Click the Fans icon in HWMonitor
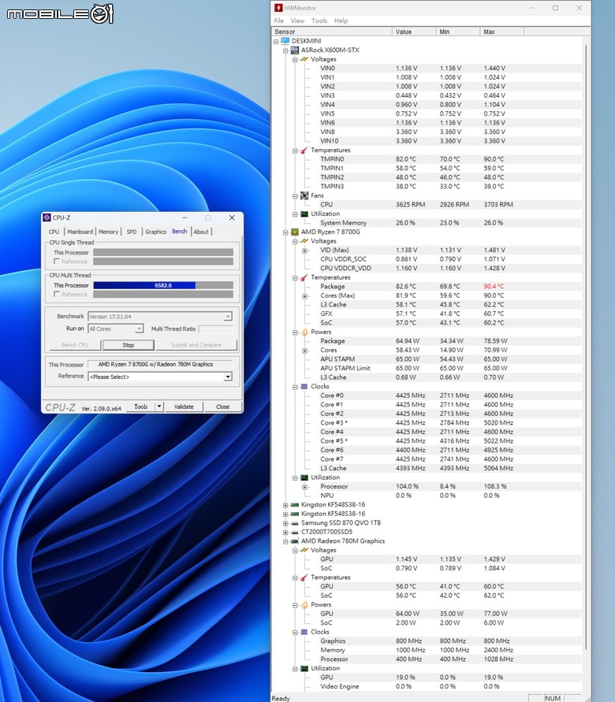615x702 pixels. [x=304, y=195]
